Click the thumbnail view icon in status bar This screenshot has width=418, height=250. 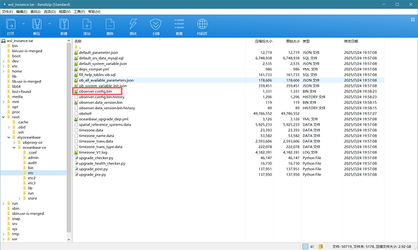point(313,246)
